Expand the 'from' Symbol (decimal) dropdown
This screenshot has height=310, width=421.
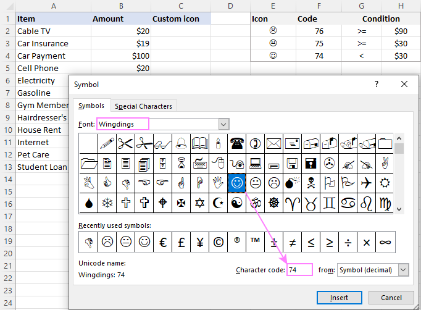[403, 270]
